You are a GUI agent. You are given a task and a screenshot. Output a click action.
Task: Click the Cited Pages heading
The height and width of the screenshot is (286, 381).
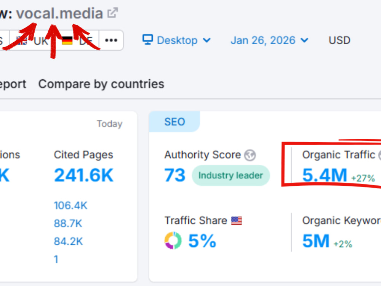(x=83, y=155)
